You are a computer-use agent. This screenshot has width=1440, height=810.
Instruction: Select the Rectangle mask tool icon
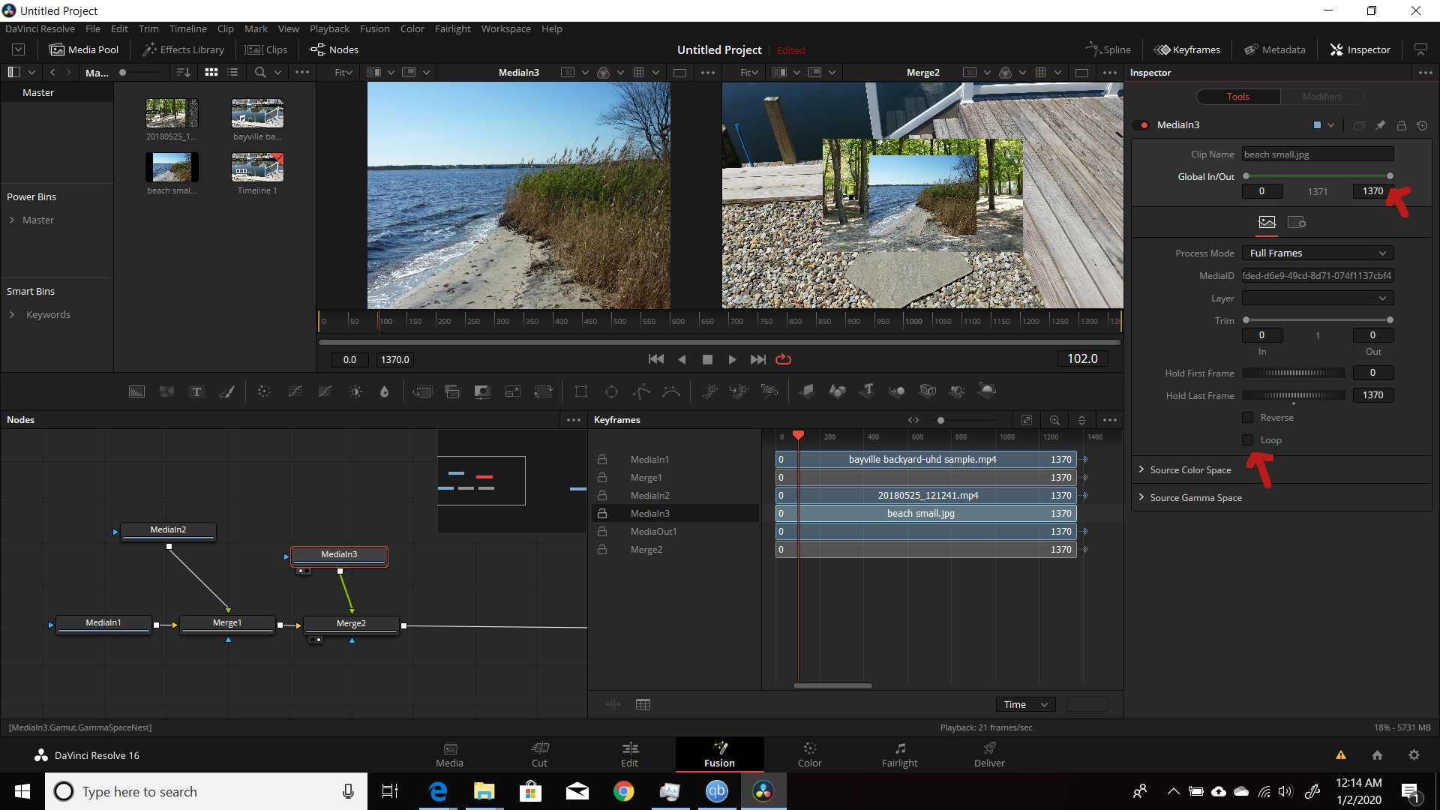click(580, 391)
